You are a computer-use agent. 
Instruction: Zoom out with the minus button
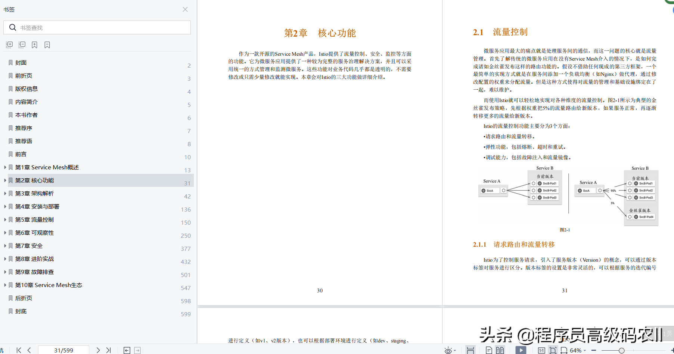[x=594, y=350]
